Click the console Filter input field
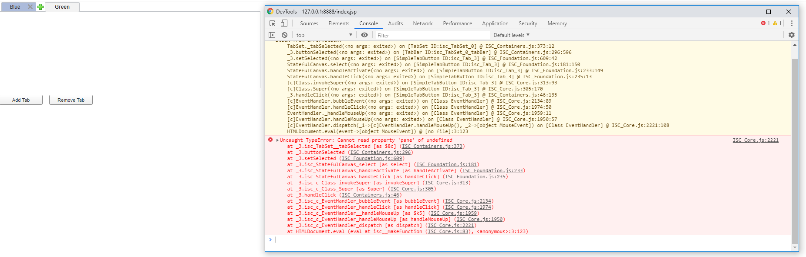 (431, 35)
